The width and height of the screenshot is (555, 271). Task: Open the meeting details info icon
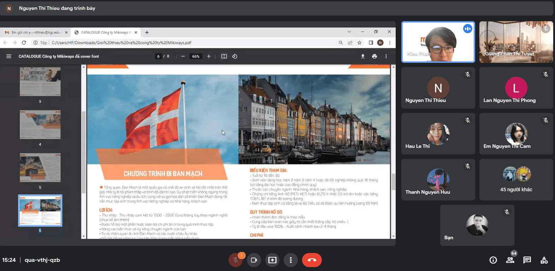click(x=493, y=260)
